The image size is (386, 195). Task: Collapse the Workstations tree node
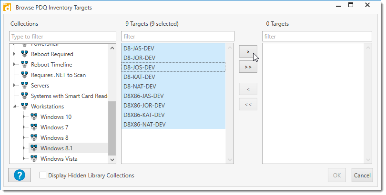[15, 107]
